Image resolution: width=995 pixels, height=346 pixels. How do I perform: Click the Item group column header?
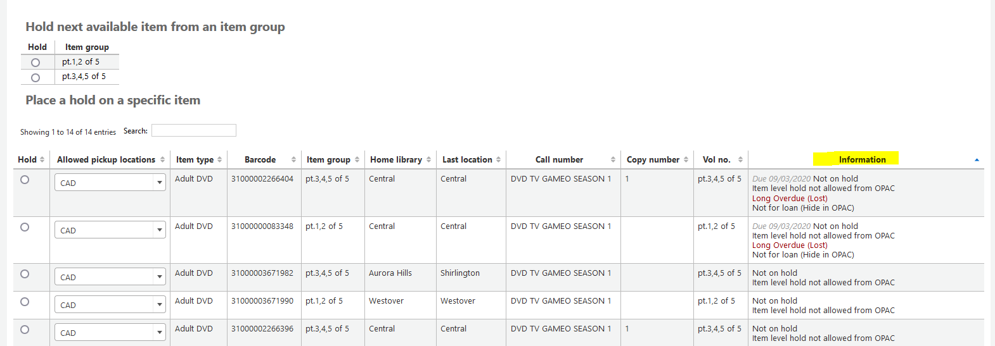[328, 159]
